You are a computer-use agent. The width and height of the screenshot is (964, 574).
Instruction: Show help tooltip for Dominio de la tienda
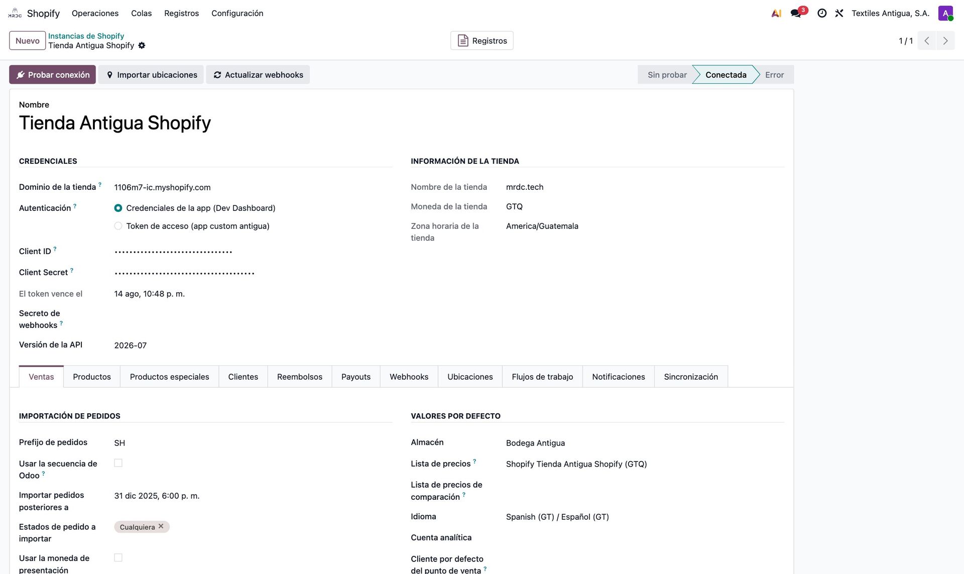[100, 185]
